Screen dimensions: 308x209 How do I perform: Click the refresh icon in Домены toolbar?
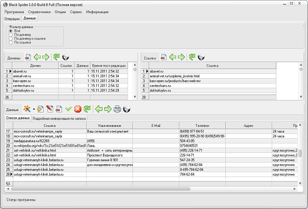[56, 57]
